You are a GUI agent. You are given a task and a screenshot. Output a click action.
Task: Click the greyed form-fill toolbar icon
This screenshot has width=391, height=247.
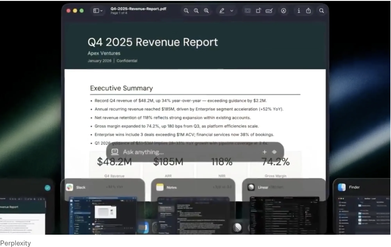click(x=247, y=11)
